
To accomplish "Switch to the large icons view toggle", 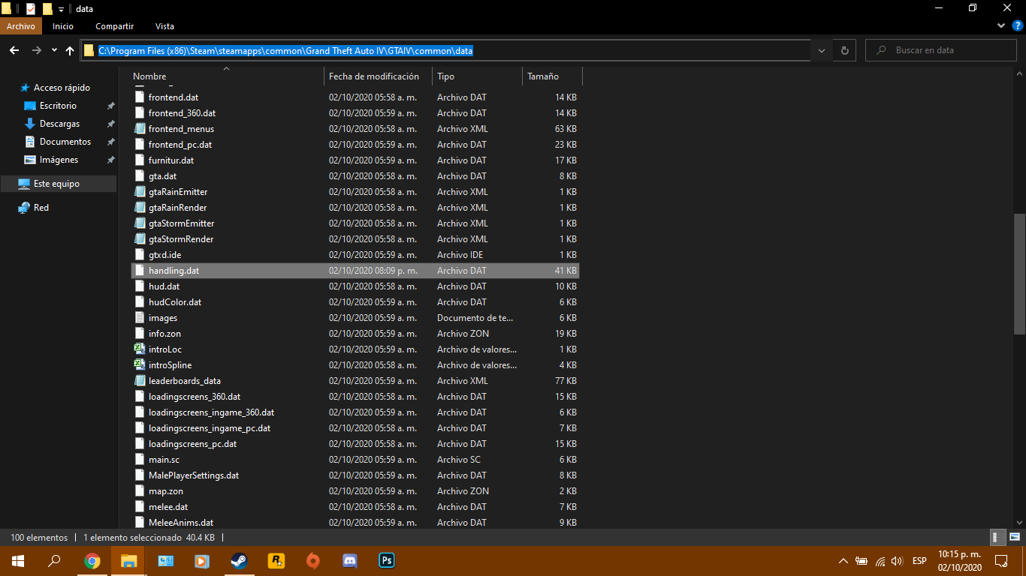I will 1014,537.
